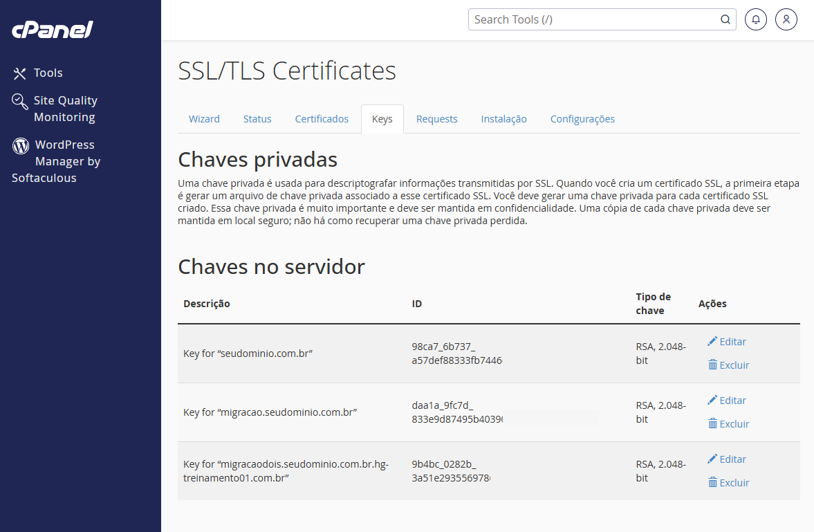Click Editar link for migracaodois key
Image resolution: width=814 pixels, height=532 pixels.
click(x=732, y=459)
